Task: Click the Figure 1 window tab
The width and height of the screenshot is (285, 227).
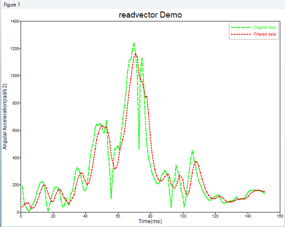Action: coord(12,4)
